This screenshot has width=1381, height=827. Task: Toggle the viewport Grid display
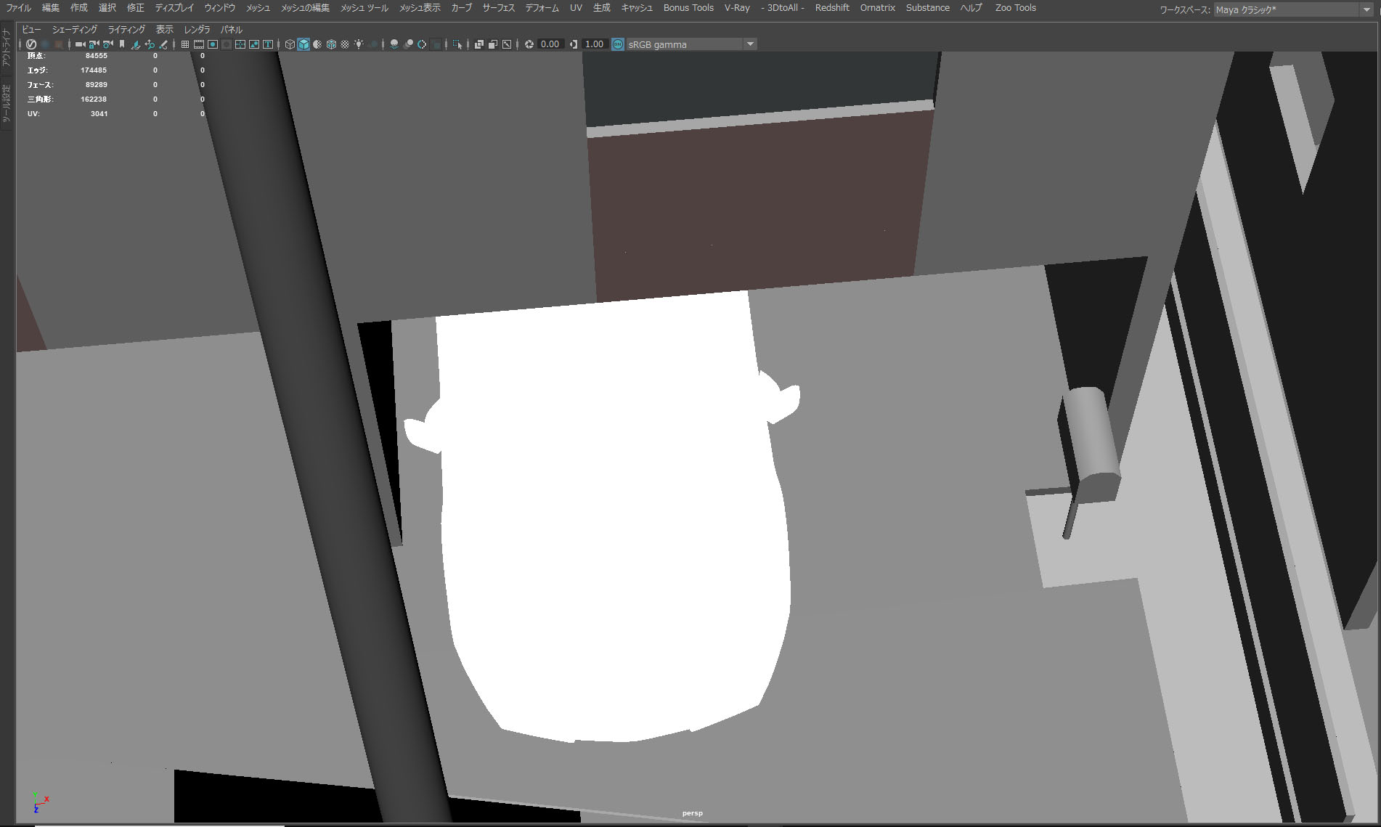(185, 44)
